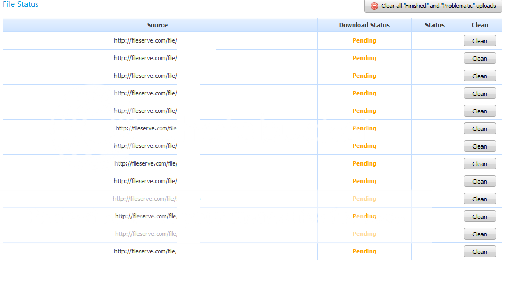Click the Pending status in the first row
This screenshot has height=288, width=508.
[x=364, y=40]
